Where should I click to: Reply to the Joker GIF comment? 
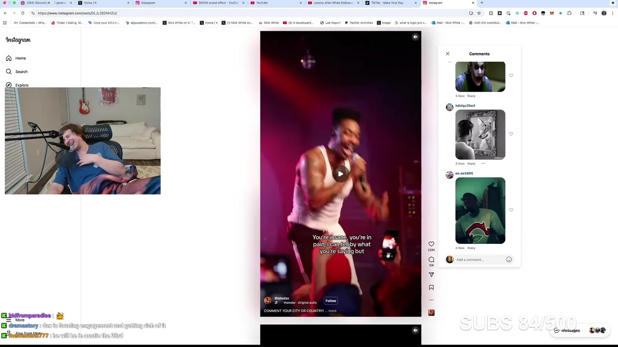coord(471,96)
